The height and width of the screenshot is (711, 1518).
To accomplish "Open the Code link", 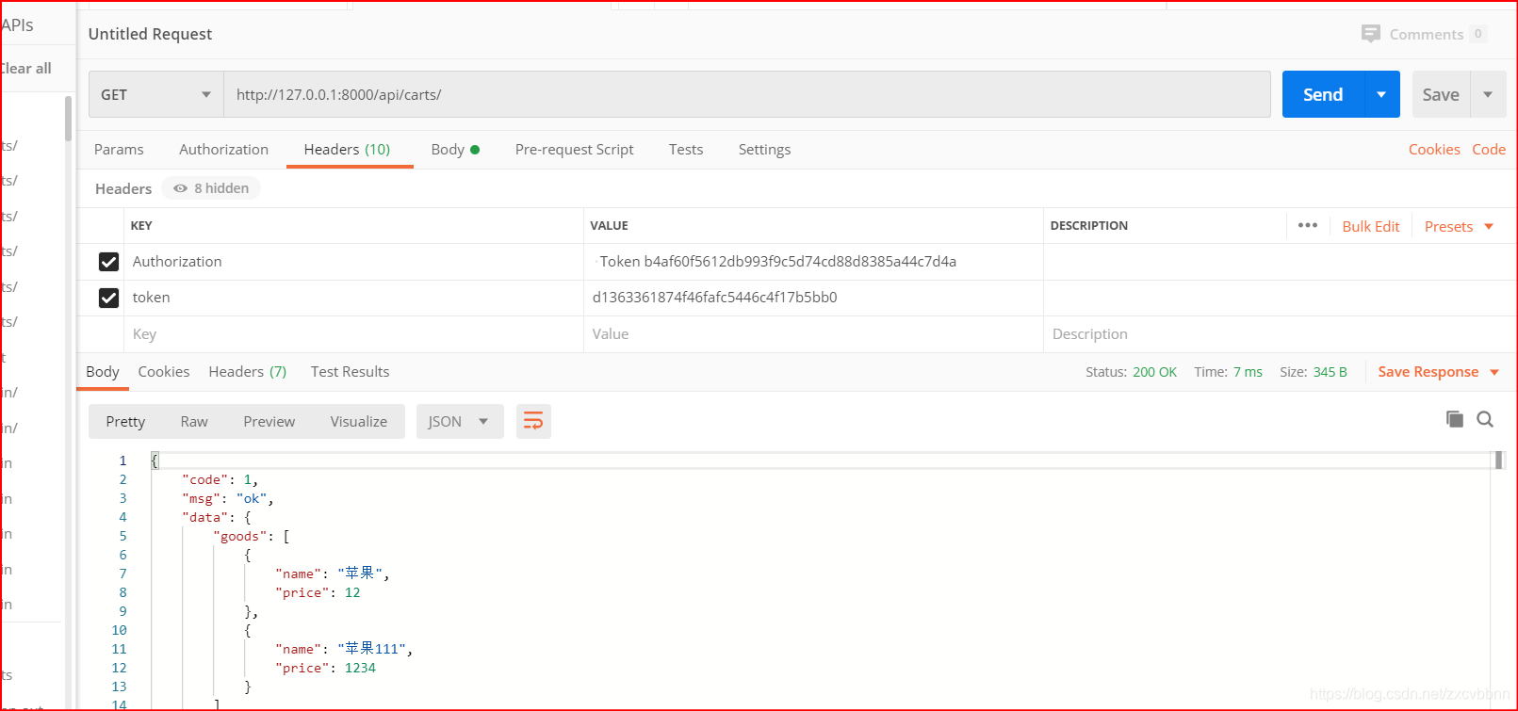I will coord(1489,149).
